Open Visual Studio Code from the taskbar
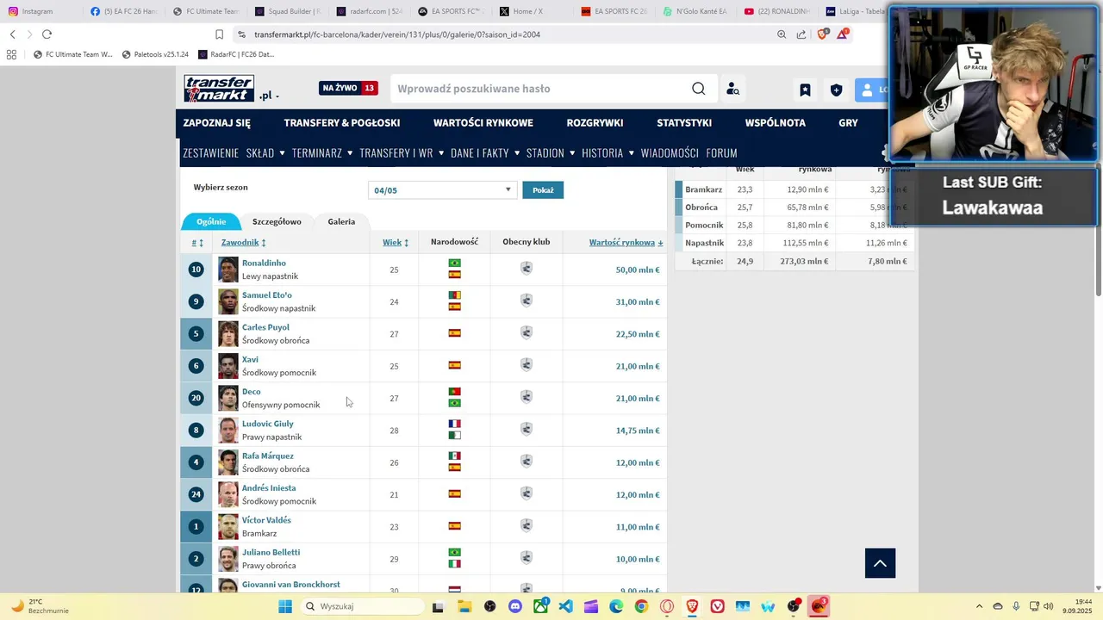This screenshot has width=1103, height=620. pos(565,606)
